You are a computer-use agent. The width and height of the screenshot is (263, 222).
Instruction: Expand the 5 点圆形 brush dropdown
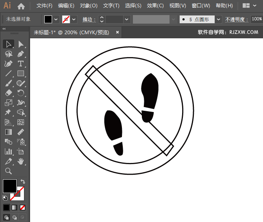tap(219, 19)
